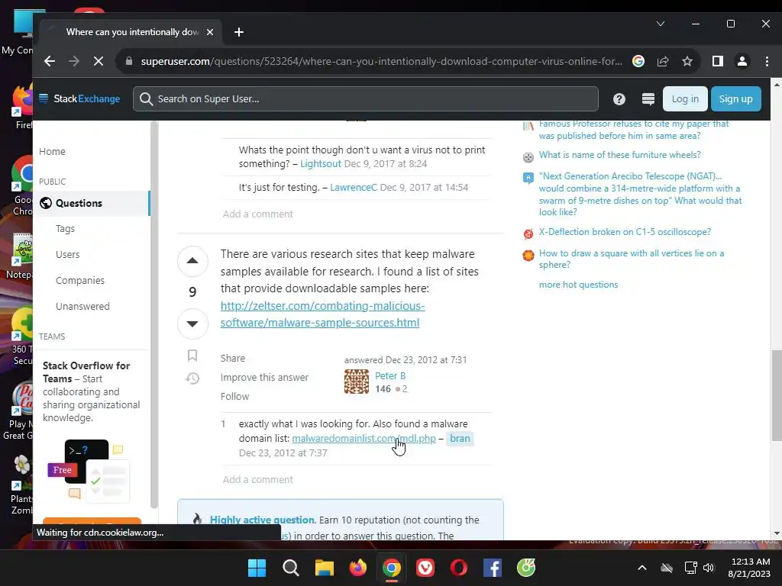Open the Windows Start menu

pos(257,568)
